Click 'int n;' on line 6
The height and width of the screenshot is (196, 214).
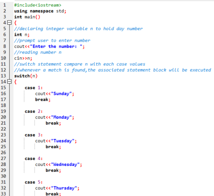[x=22, y=34]
